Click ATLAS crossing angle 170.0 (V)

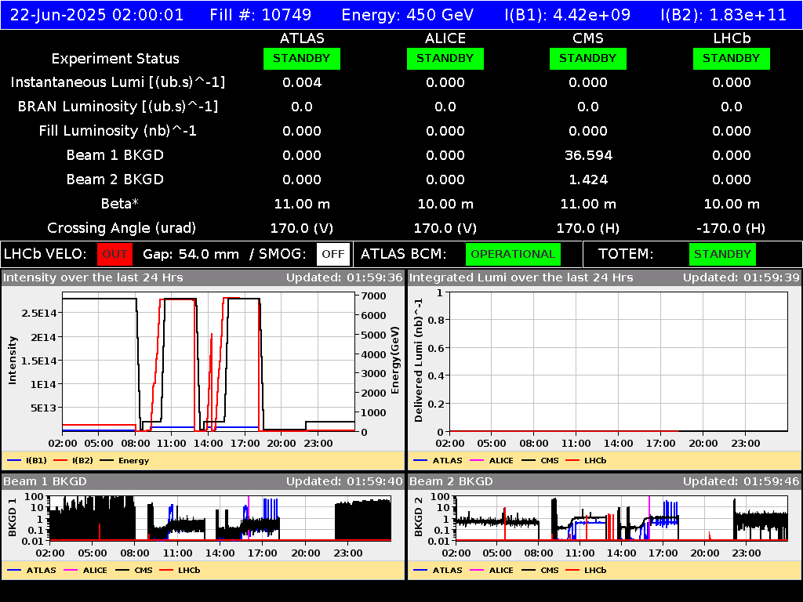tap(302, 228)
